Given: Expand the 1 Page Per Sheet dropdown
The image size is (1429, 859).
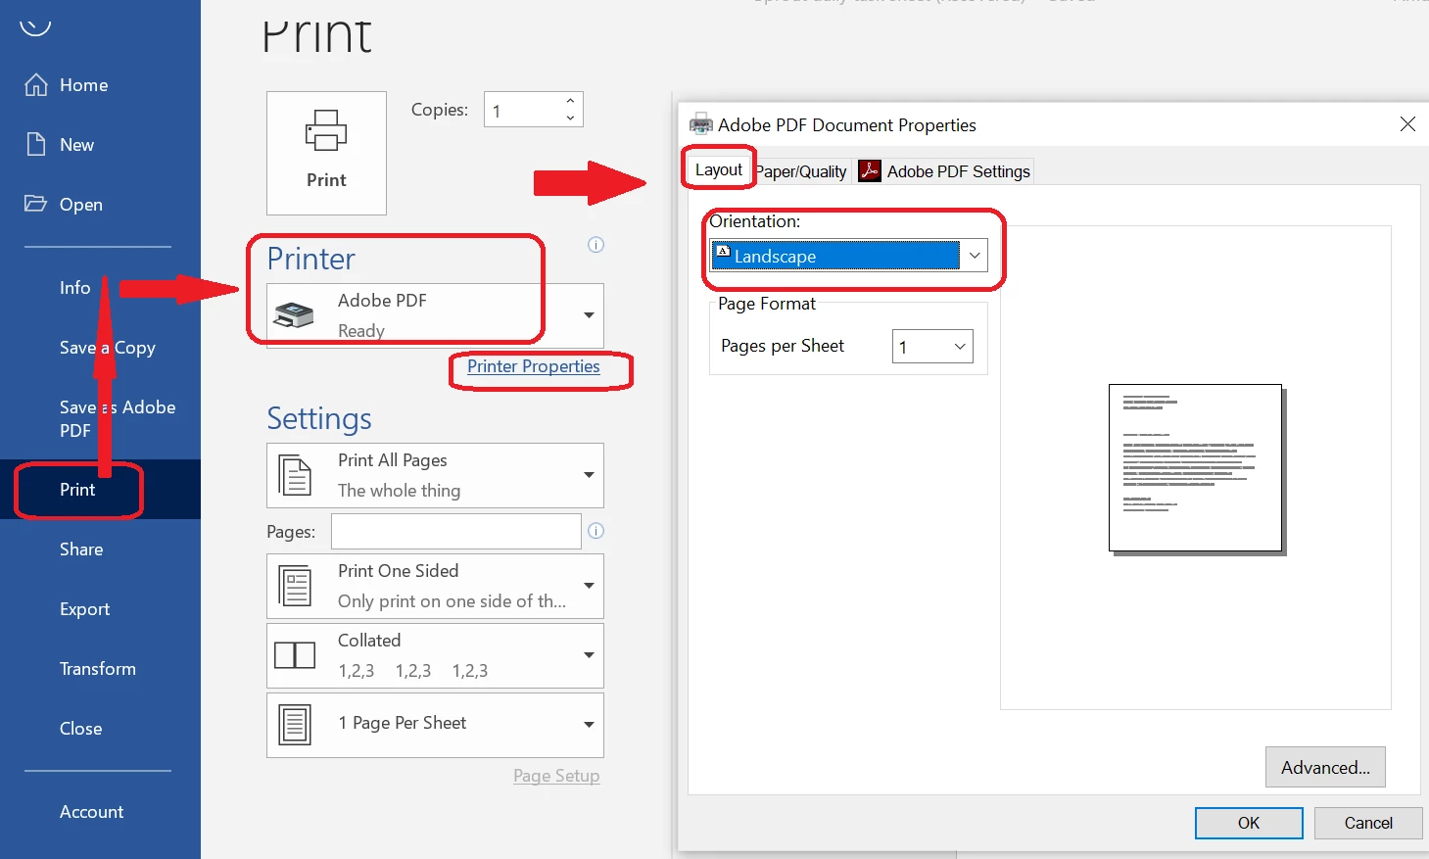Looking at the screenshot, I should click(x=589, y=725).
